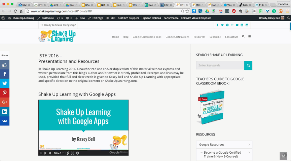291x161 pixels.
Task: Open the Contact Me menu item
Action: pos(231,37)
